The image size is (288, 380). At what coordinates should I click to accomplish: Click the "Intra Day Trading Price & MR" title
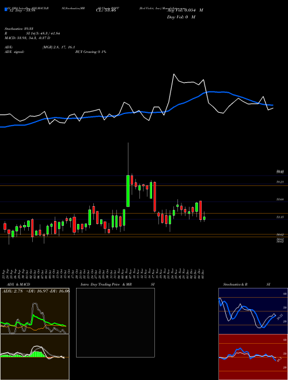click(x=106, y=284)
